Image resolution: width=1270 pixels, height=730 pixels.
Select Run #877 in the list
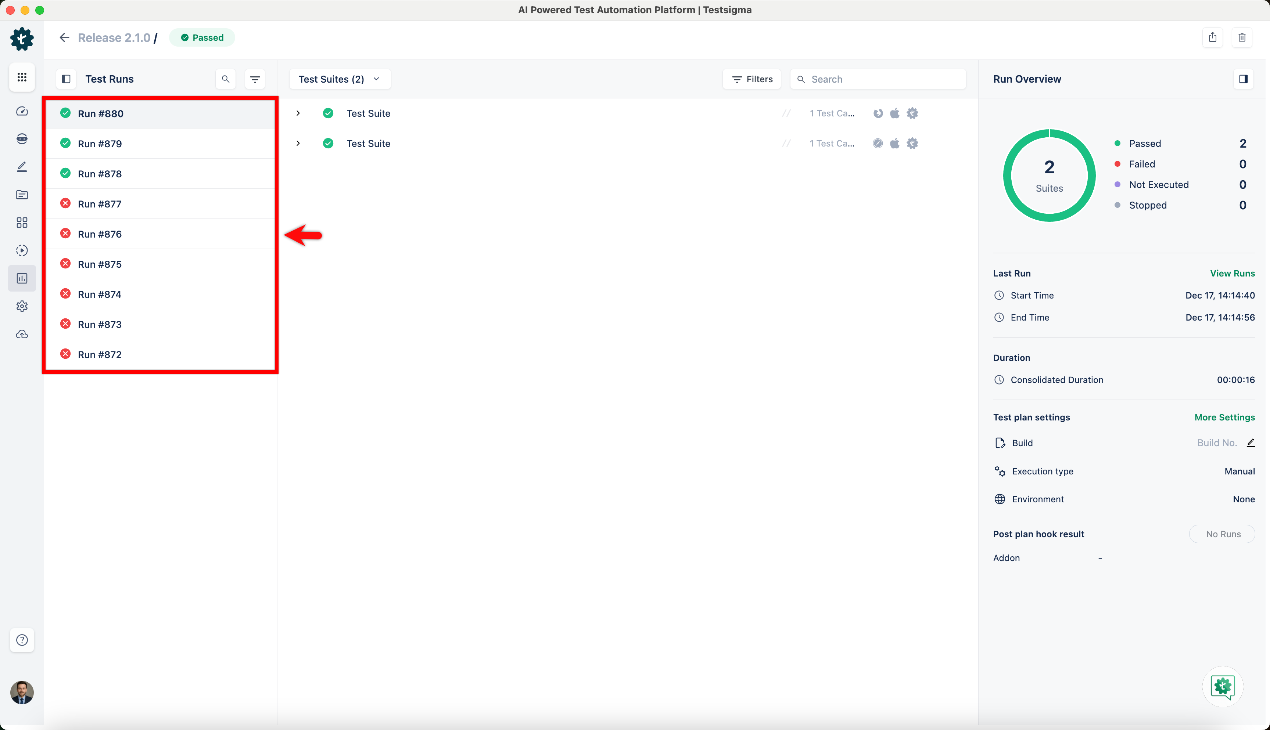[100, 204]
